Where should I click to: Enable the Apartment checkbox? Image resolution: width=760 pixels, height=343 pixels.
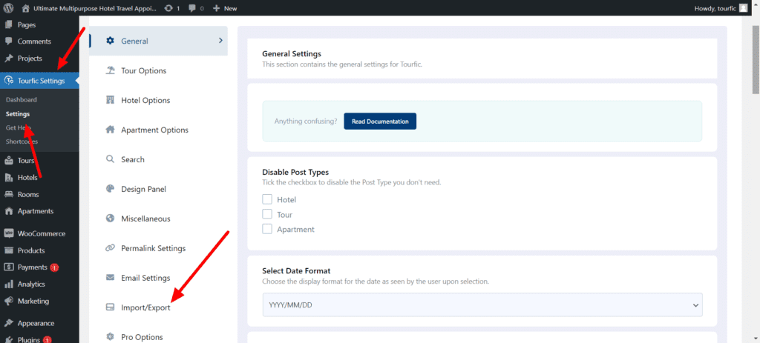pyautogui.click(x=267, y=229)
